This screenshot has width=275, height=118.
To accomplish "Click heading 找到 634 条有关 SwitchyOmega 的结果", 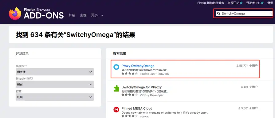I will click(76, 35).
